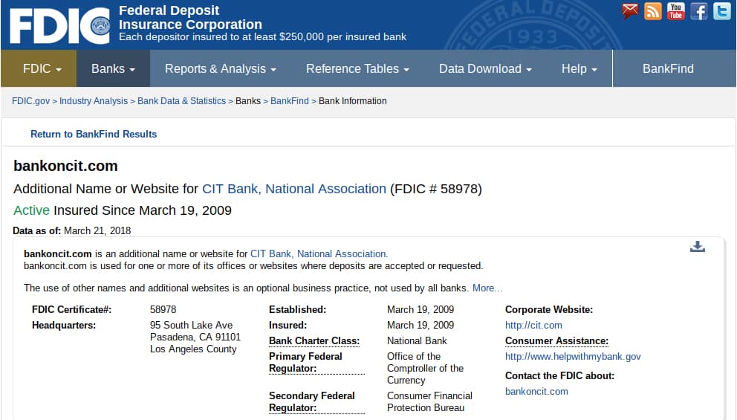Select the FDIC certificate number 58978 value
The image size is (737, 420).
click(x=163, y=309)
